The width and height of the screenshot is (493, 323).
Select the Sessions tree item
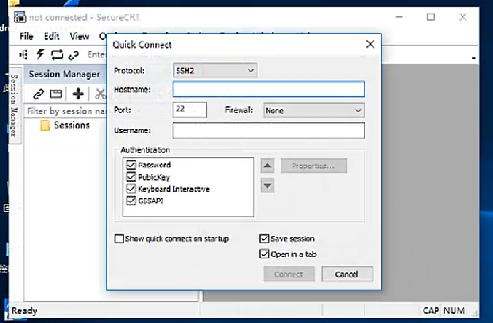pos(72,125)
